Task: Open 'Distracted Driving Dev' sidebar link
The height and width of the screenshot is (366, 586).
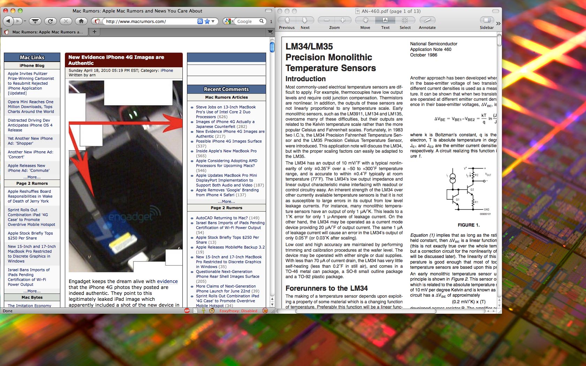Action: (x=30, y=125)
